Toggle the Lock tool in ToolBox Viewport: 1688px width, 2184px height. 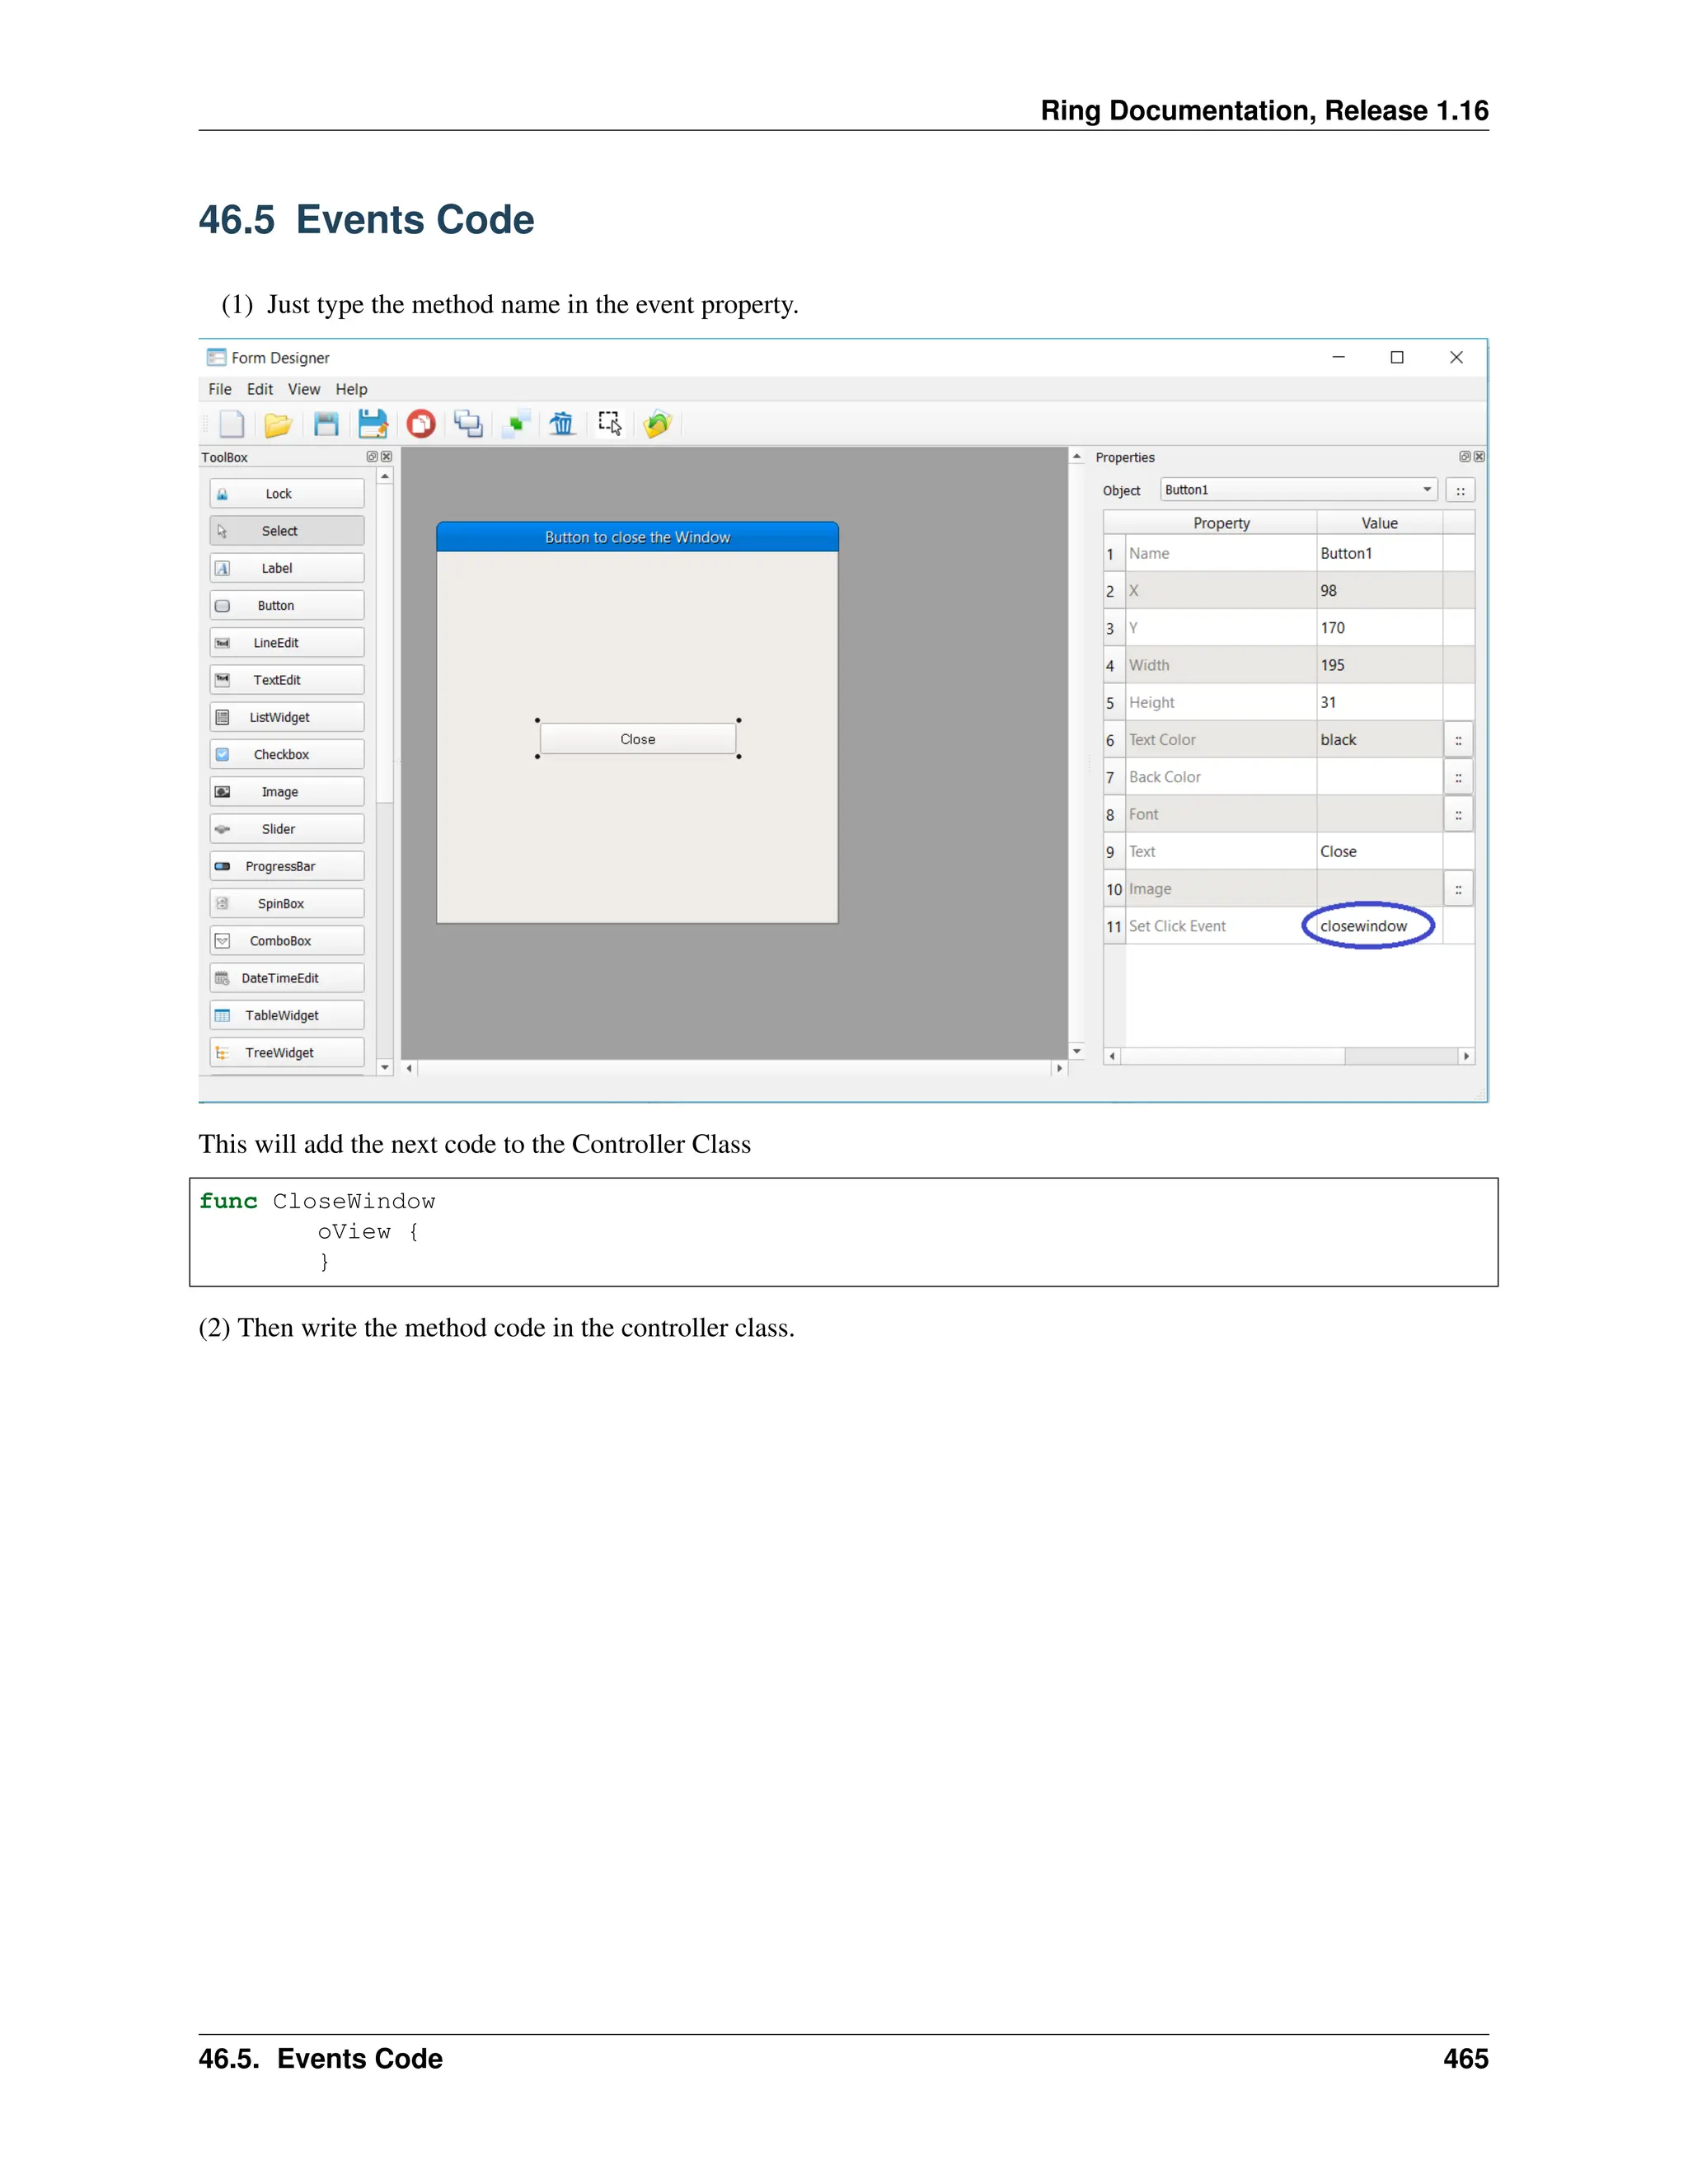tap(286, 494)
